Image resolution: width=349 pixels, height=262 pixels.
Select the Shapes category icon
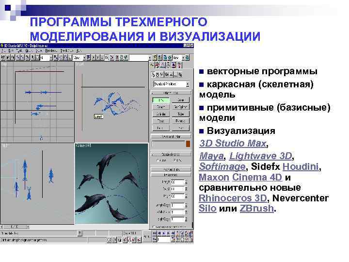pos(158,75)
